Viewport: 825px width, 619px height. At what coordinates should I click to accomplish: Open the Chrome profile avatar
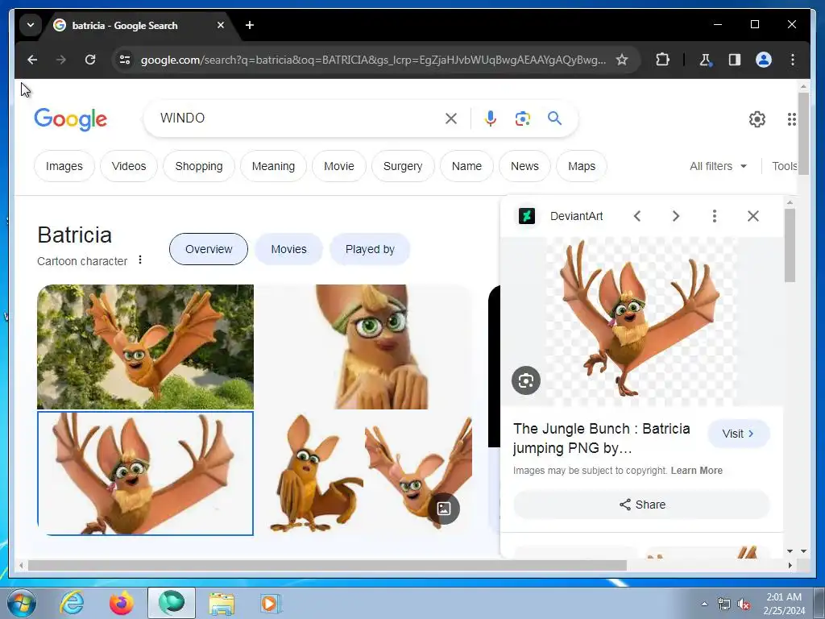pyautogui.click(x=764, y=60)
